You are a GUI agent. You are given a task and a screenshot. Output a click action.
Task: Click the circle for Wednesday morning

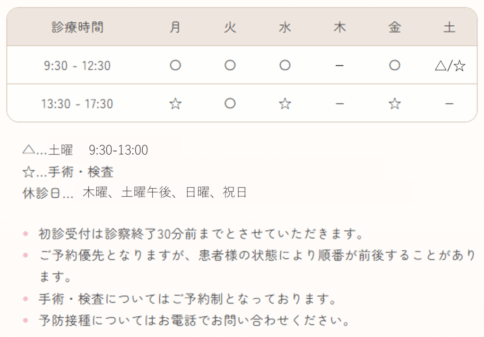(x=285, y=65)
